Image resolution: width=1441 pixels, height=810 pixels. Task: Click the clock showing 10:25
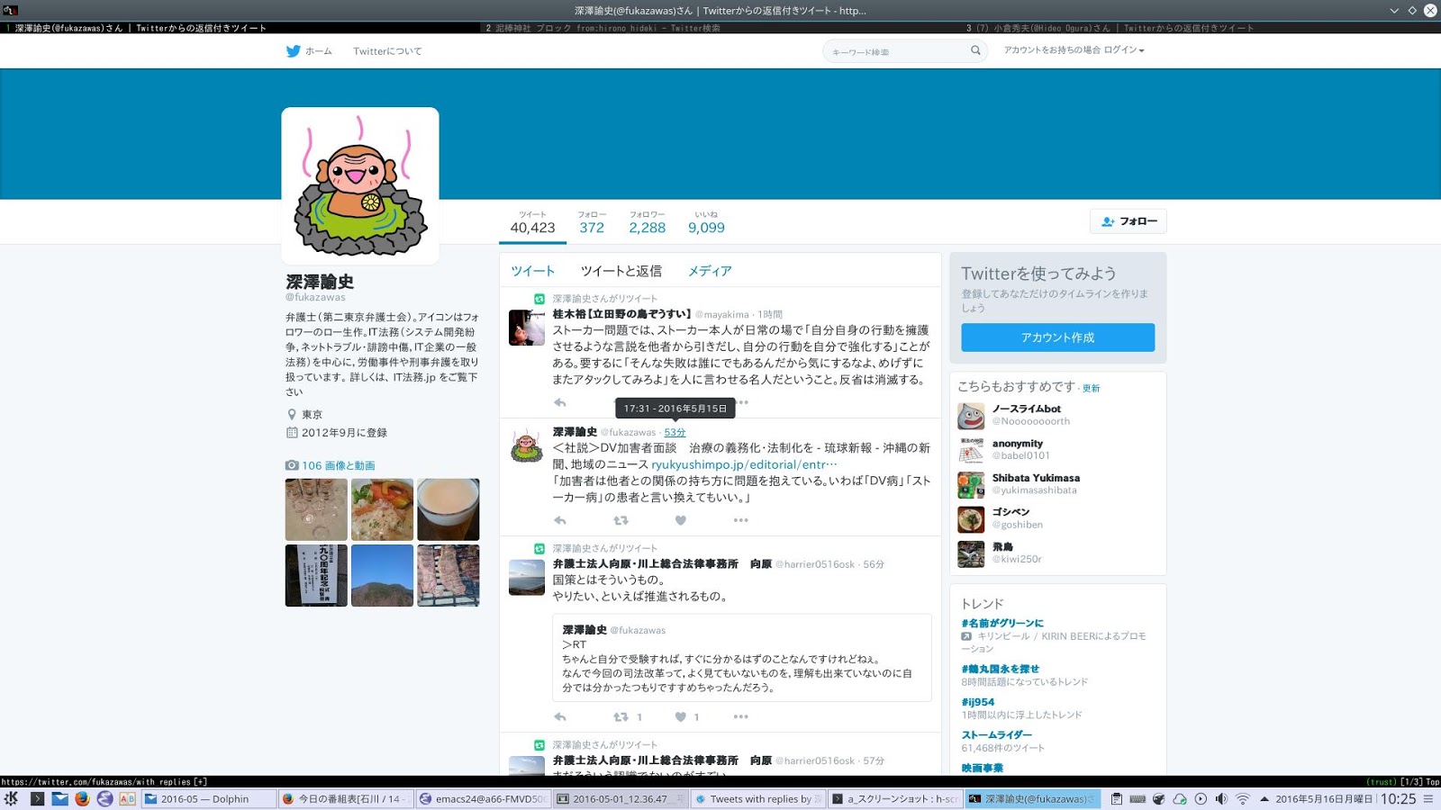1399,799
